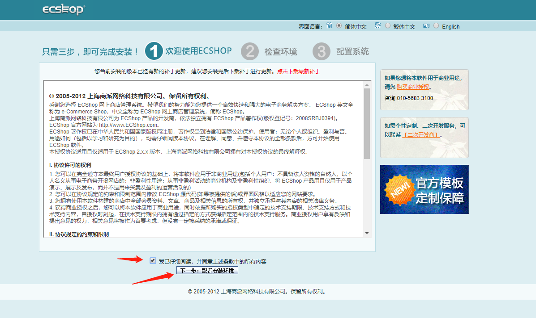The width and height of the screenshot is (536, 318).
Task: Open the 购买商业授权 link
Action: pos(412,87)
